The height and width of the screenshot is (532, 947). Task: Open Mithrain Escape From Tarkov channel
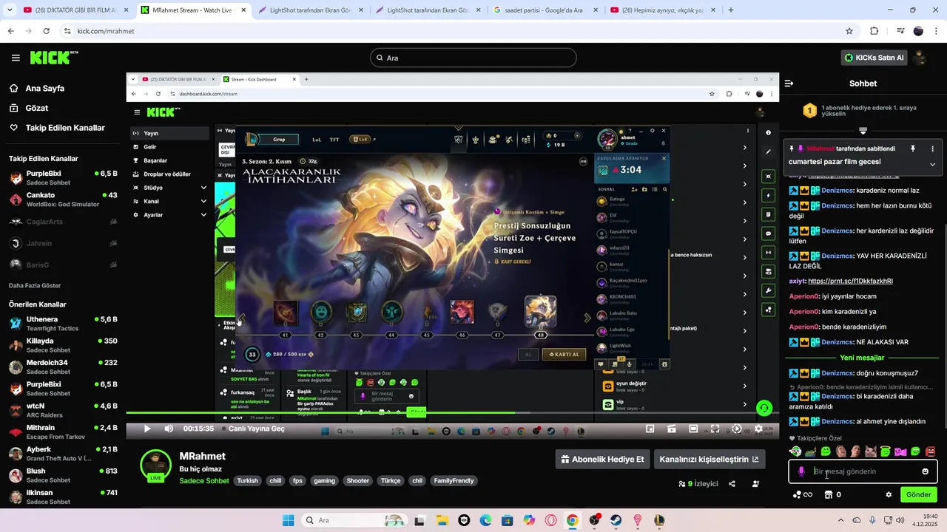[62, 432]
